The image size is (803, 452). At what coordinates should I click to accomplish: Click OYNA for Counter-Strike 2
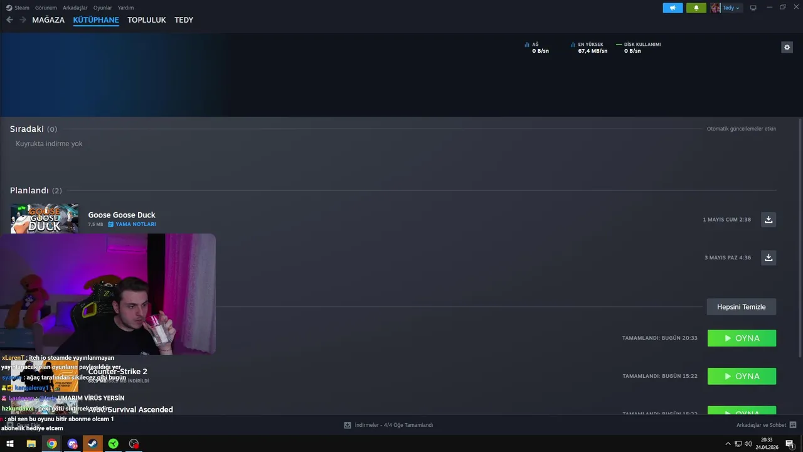click(742, 376)
